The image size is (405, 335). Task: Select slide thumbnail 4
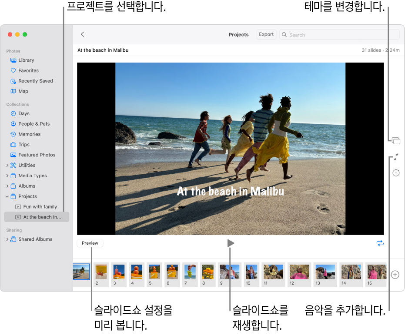click(137, 275)
